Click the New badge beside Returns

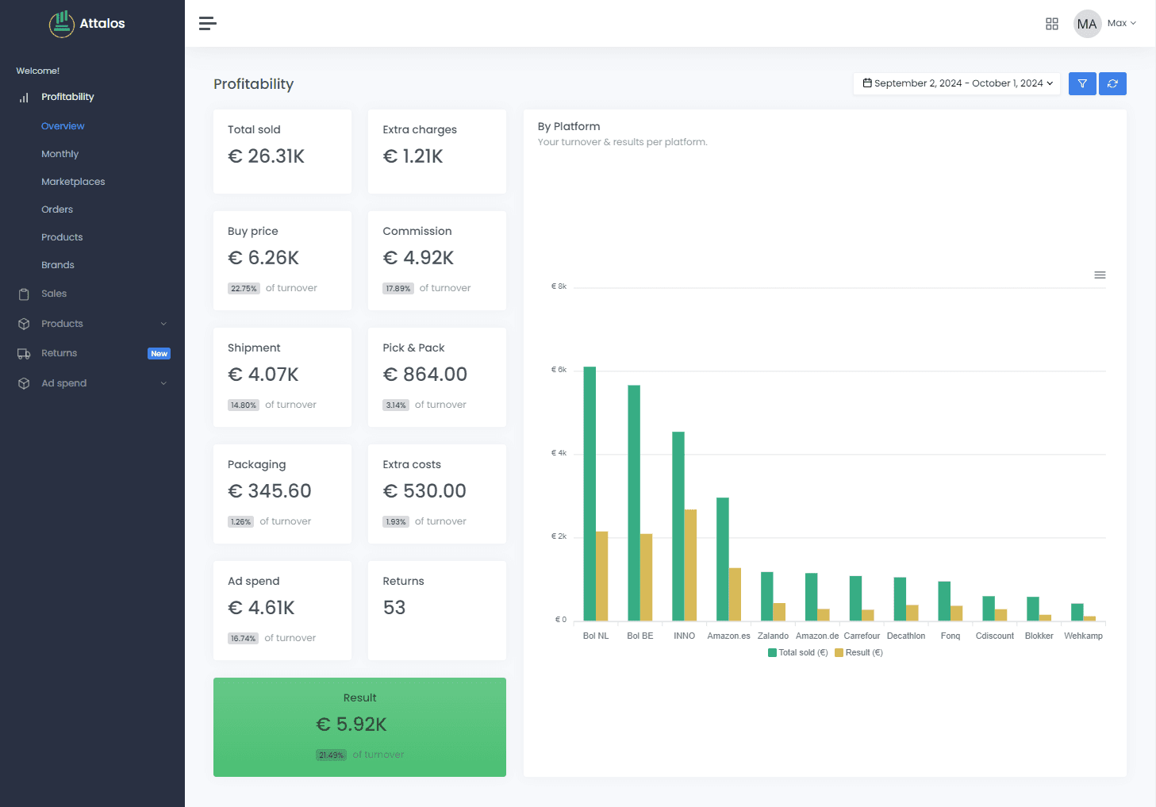pyautogui.click(x=159, y=354)
